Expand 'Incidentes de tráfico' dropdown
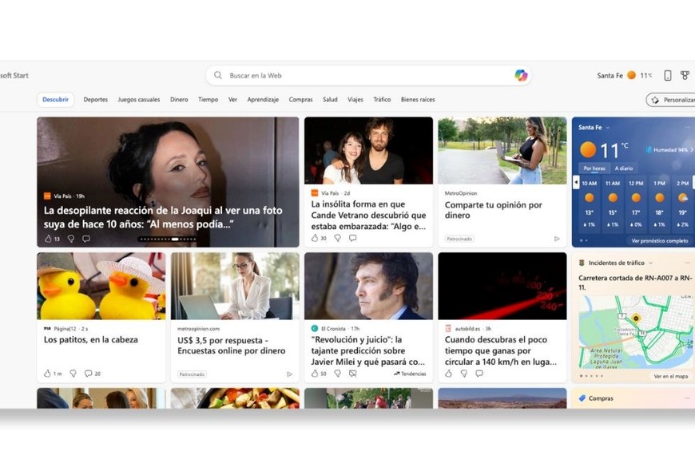 650,263
